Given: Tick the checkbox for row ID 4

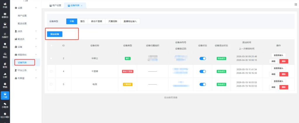Looking at the screenshot, I should 51,71.
